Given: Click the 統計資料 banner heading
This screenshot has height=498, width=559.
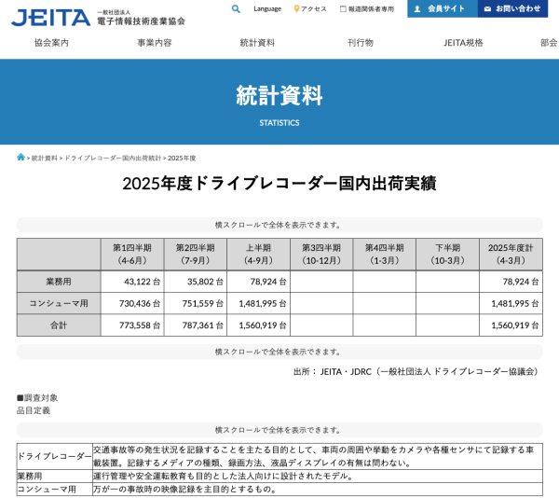Looking at the screenshot, I should pos(279,95).
